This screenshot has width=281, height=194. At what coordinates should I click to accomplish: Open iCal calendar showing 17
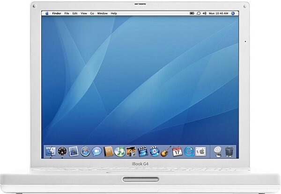tap(177, 151)
